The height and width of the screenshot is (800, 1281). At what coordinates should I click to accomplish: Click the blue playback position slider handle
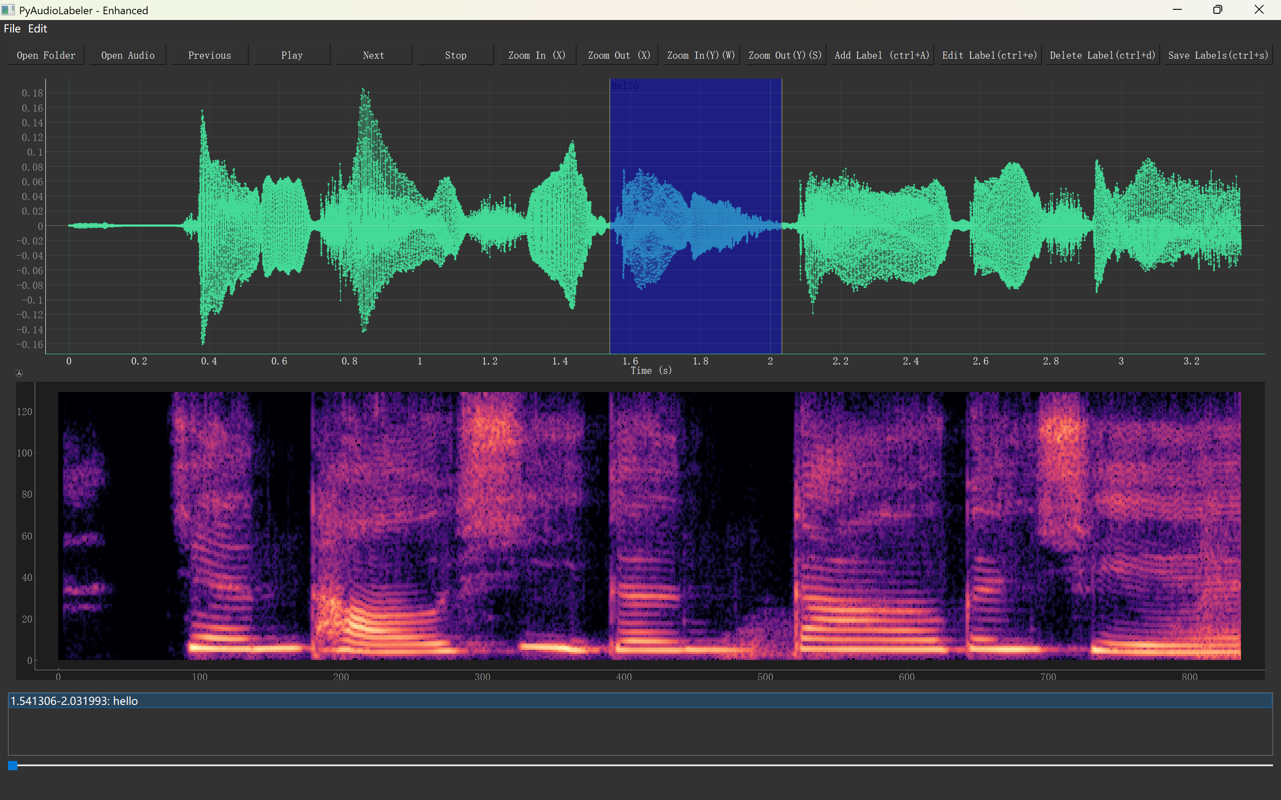tap(13, 765)
